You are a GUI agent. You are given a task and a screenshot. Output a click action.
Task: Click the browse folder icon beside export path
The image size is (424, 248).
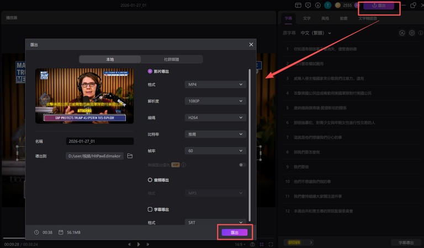(130, 156)
